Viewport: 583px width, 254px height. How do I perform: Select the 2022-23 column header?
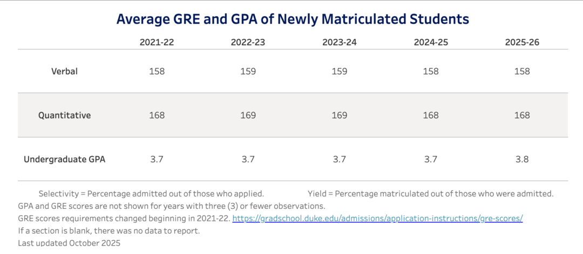(x=248, y=43)
